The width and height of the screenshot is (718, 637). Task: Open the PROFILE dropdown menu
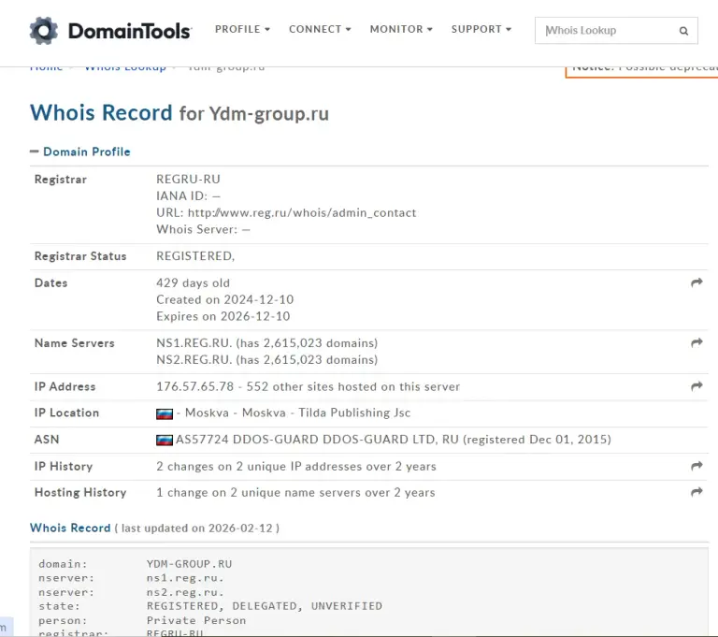click(242, 29)
